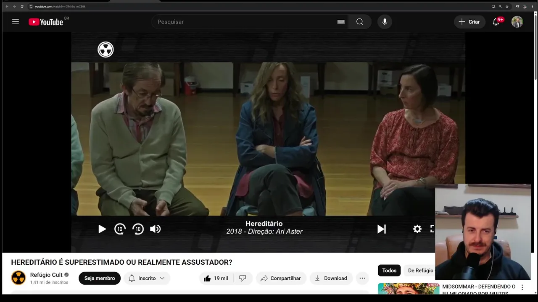
Task: Select the Todos filter chip
Action: 389,271
